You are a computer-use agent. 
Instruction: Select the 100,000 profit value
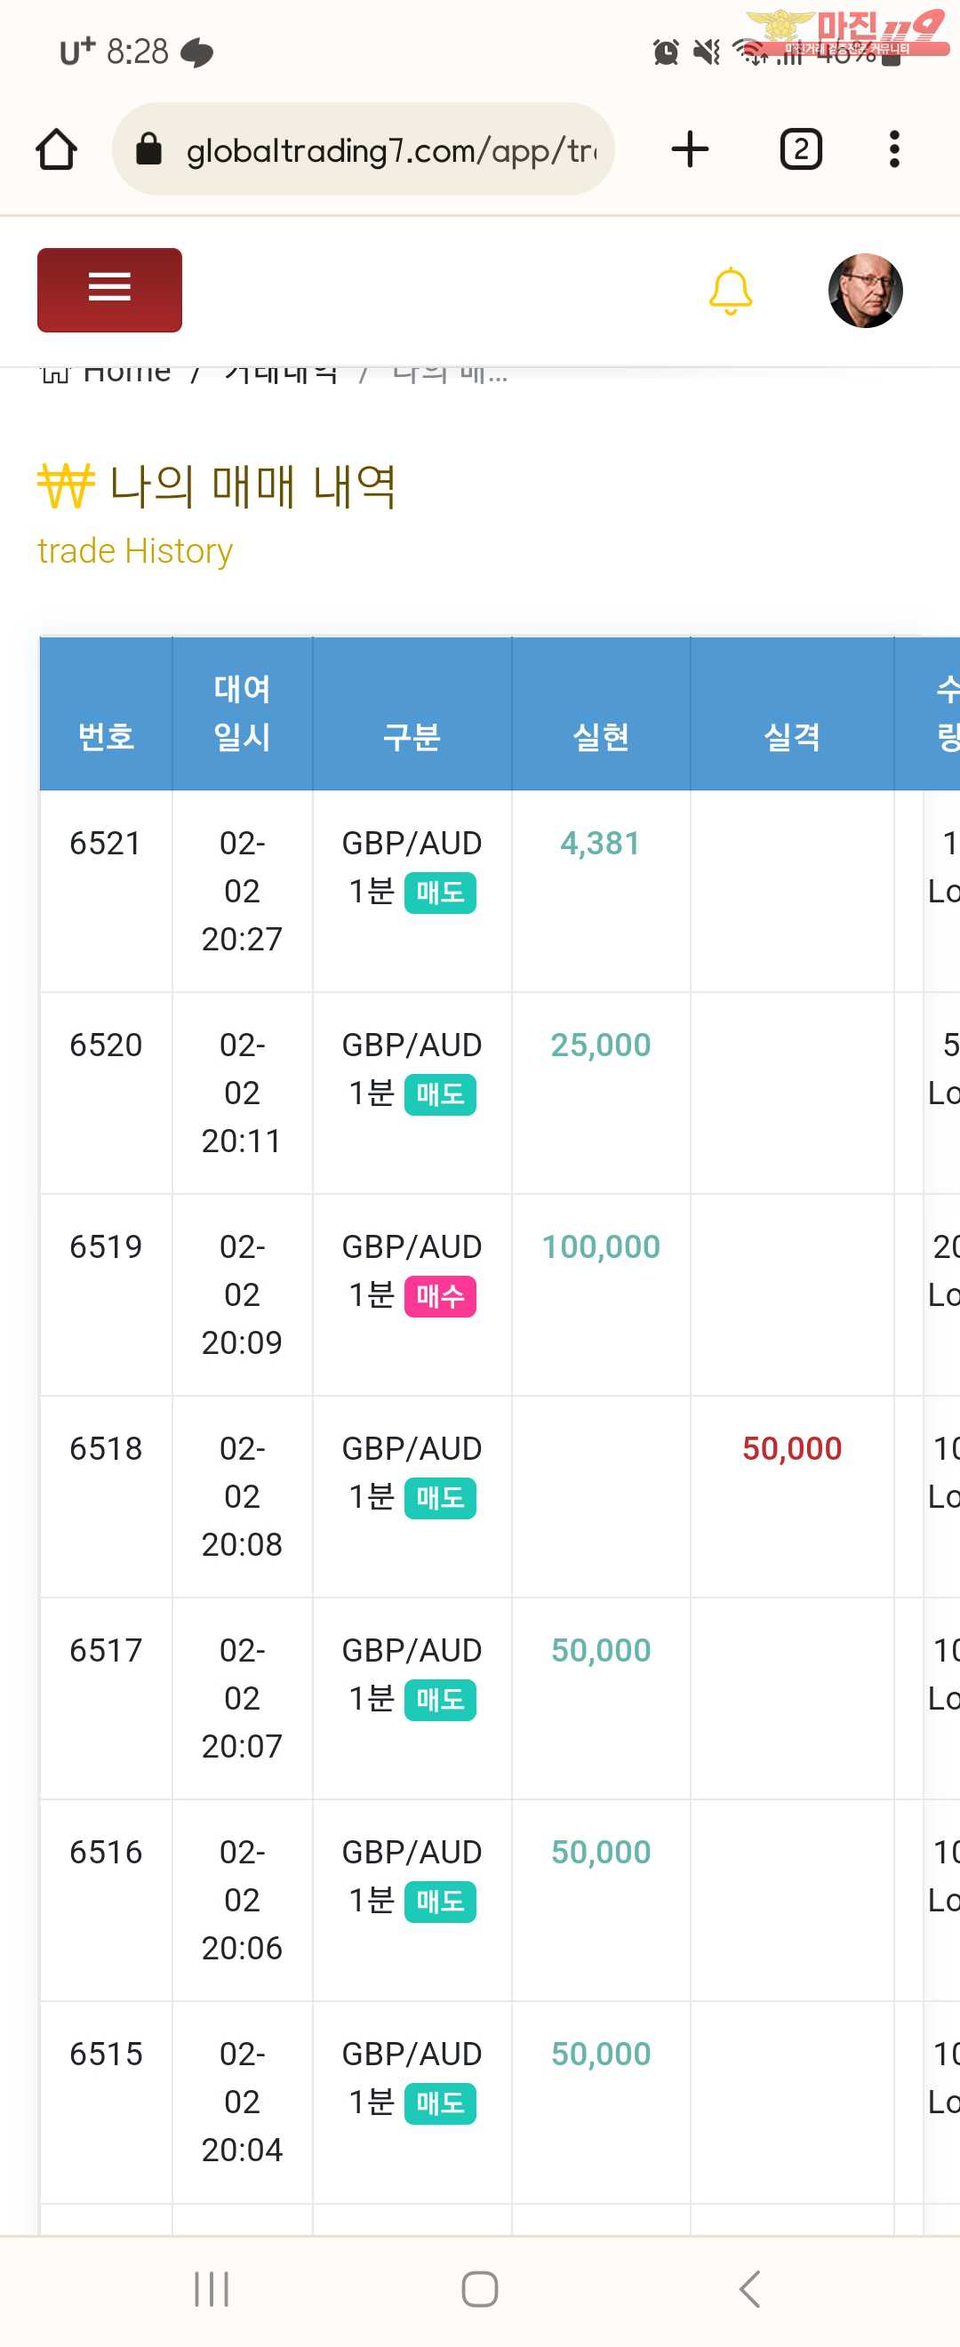pos(600,1246)
